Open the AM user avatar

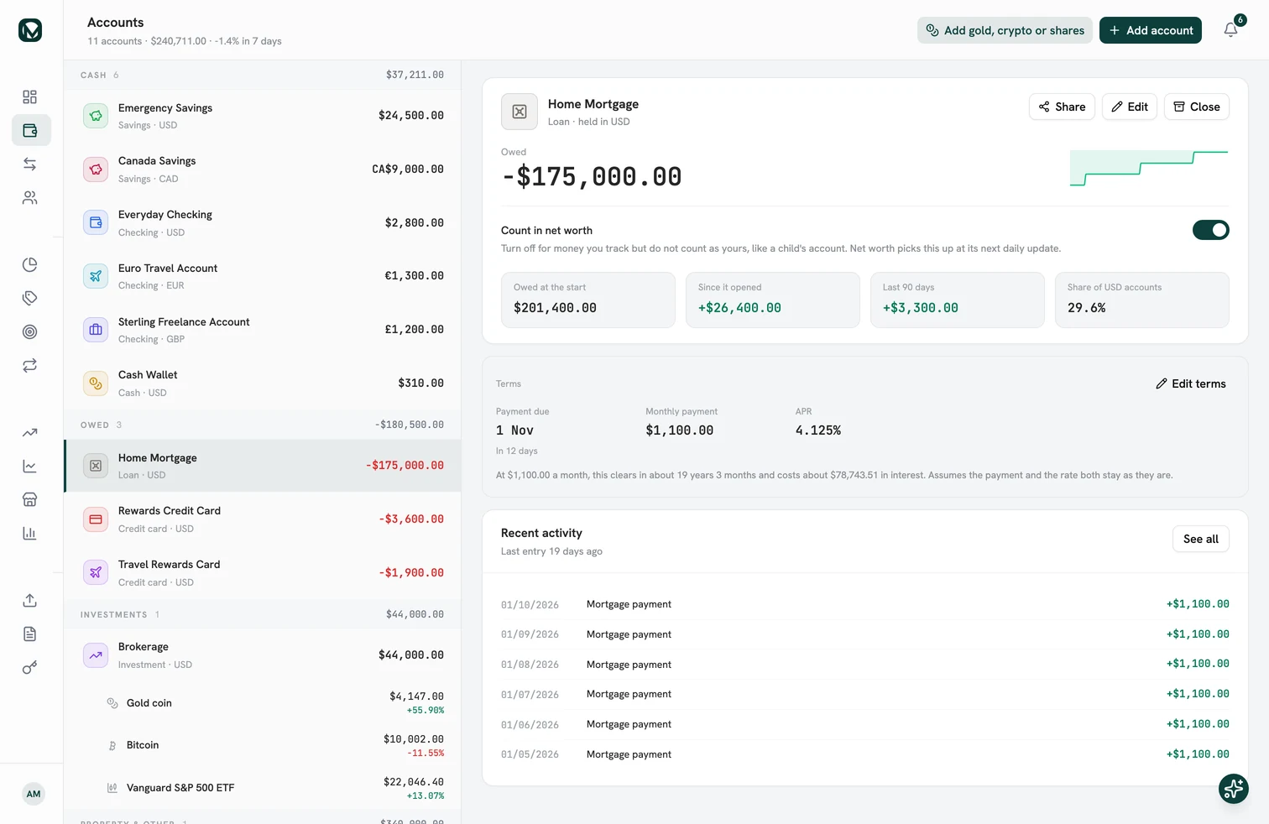point(34,794)
